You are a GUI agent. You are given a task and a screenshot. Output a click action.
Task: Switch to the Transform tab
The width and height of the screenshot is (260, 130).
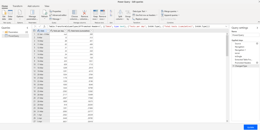pos(18,6)
